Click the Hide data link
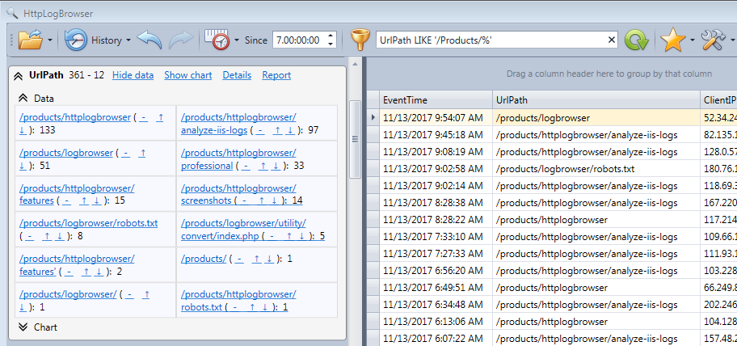This screenshot has height=346, width=737. [133, 75]
